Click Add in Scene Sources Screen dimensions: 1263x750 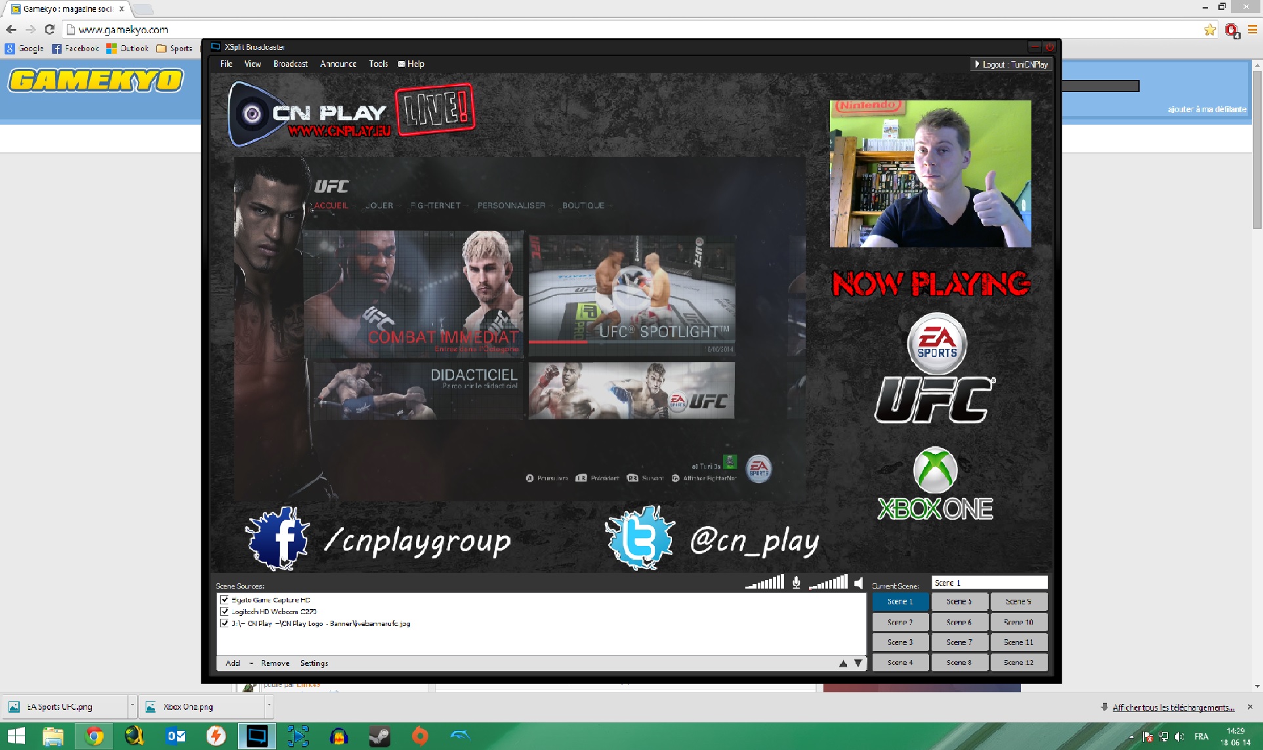pyautogui.click(x=233, y=663)
